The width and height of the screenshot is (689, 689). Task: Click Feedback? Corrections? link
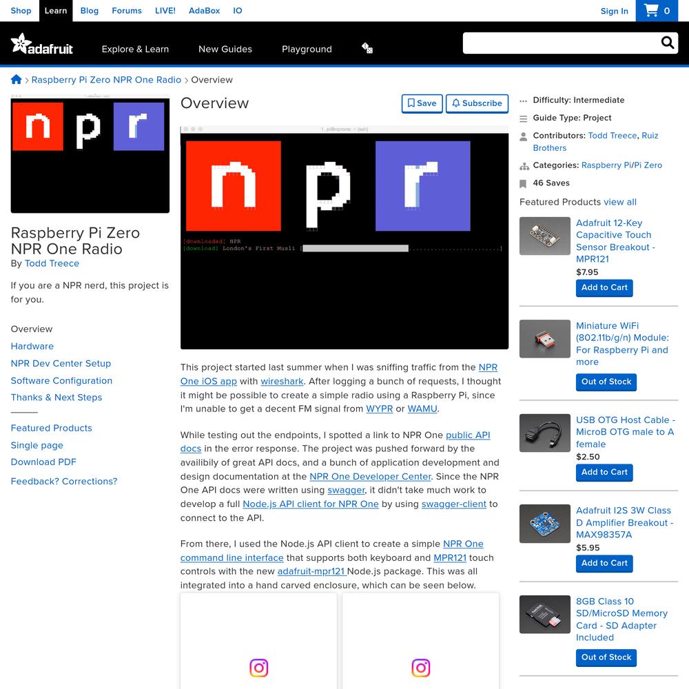(x=63, y=481)
